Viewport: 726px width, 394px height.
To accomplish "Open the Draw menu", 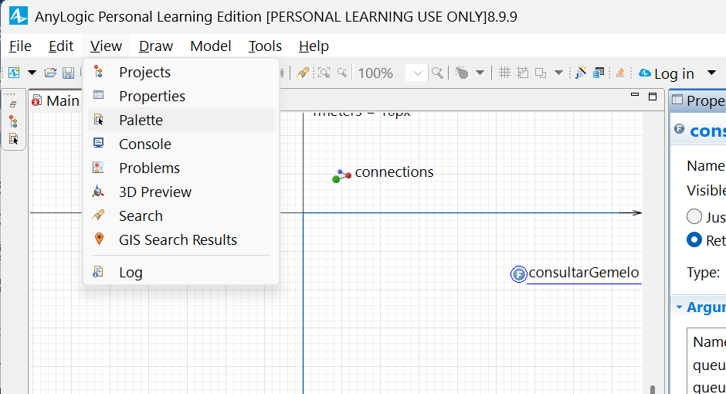I will pos(156,46).
